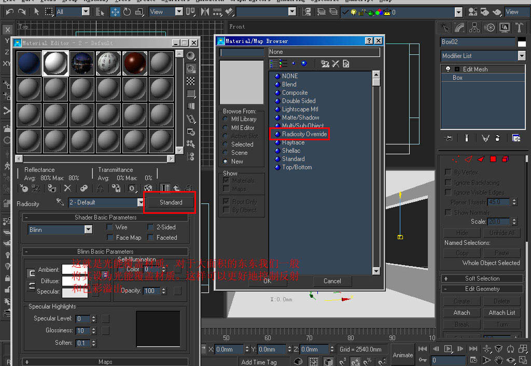The image size is (531, 366).
Task: Expand the Soft Selection rollout
Action: click(x=482, y=279)
